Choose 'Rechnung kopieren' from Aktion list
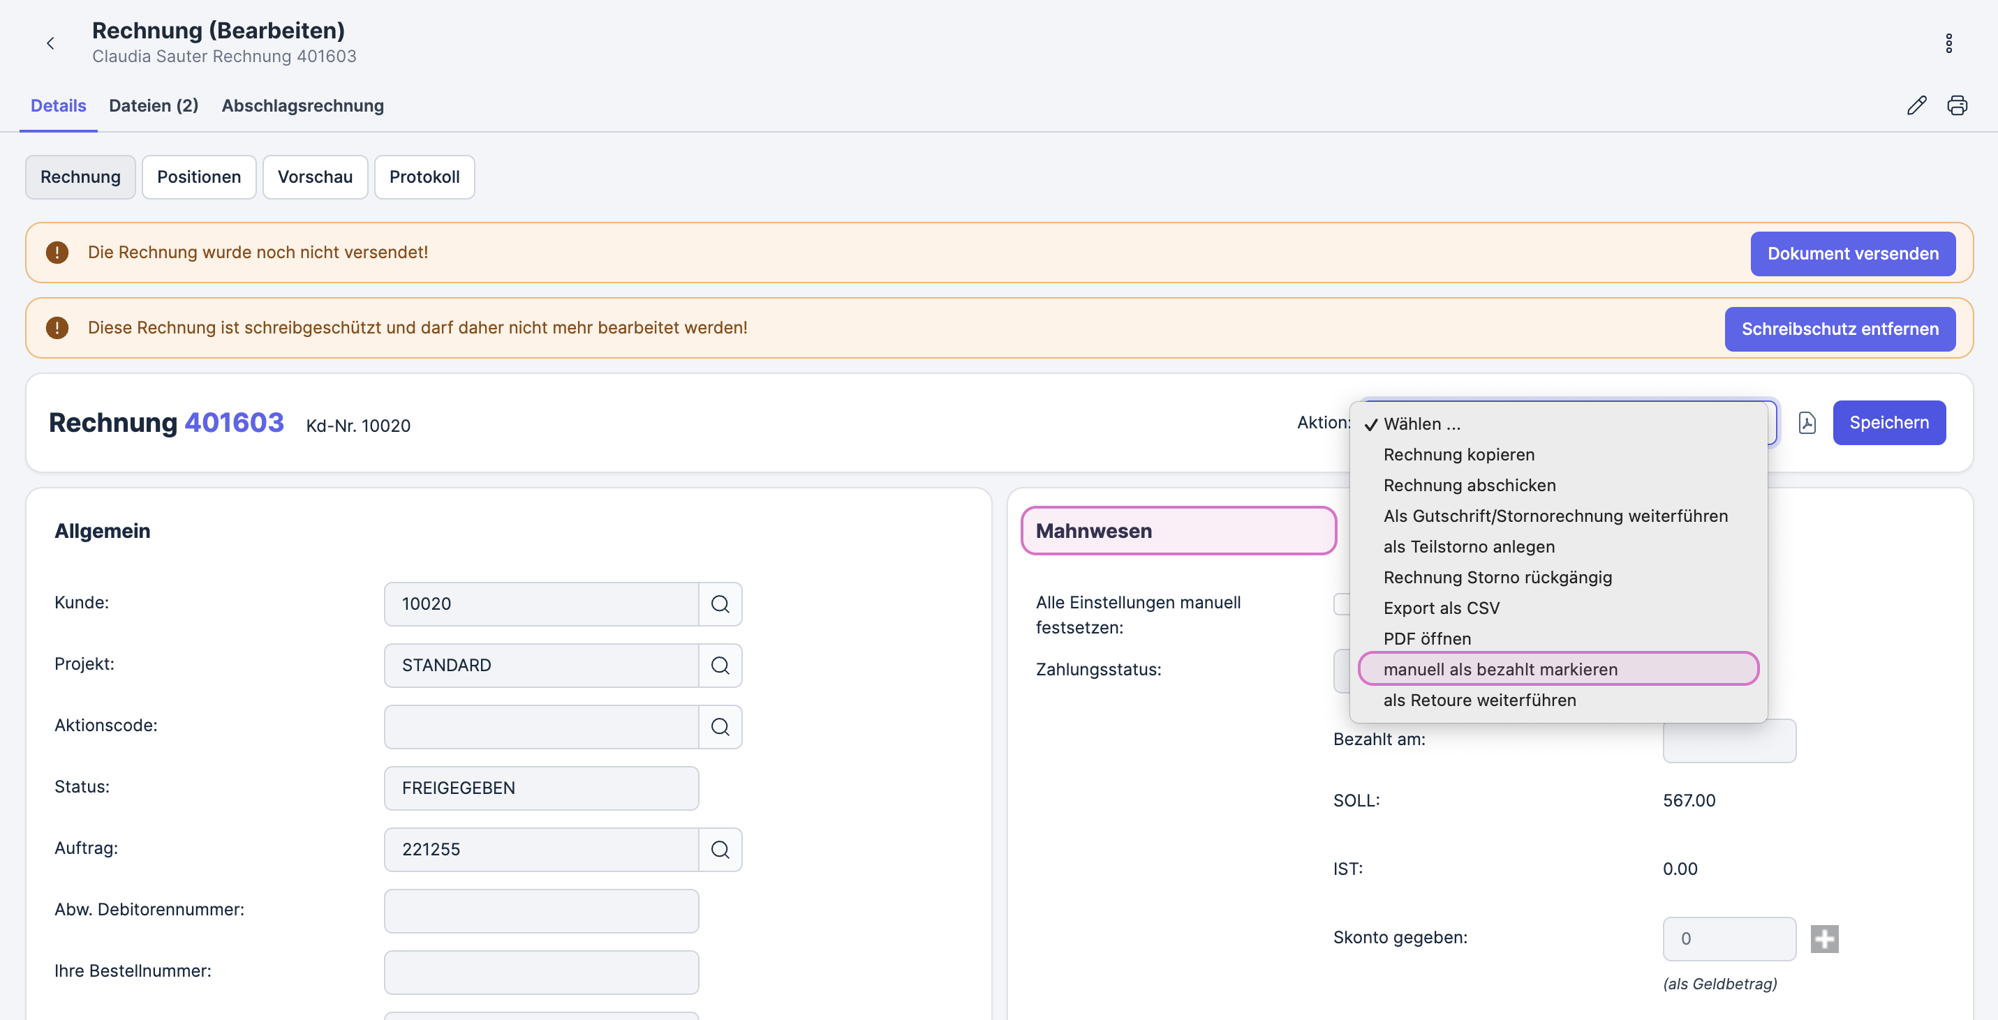Viewport: 1998px width, 1020px height. point(1458,454)
